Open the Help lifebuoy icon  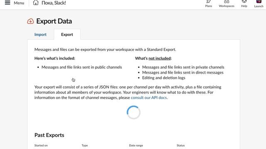click(244, 2)
